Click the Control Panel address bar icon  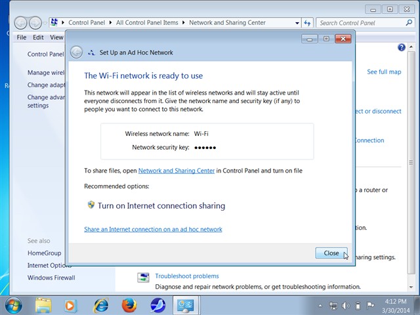[x=54, y=22]
